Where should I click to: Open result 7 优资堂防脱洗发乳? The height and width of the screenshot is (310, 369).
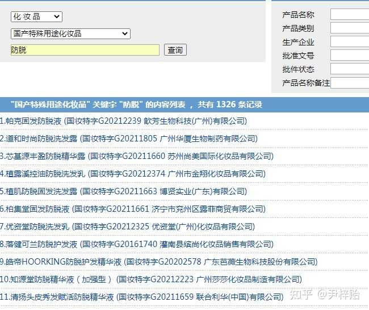pos(128,227)
